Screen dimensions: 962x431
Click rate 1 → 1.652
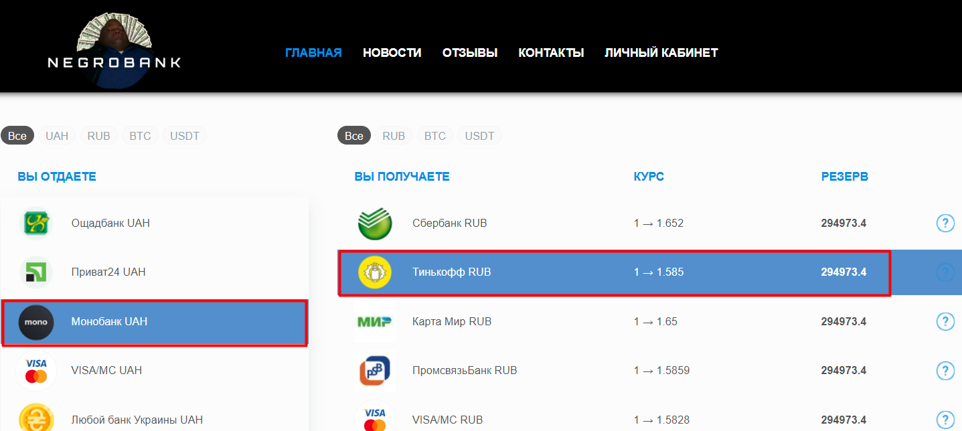pyautogui.click(x=659, y=224)
